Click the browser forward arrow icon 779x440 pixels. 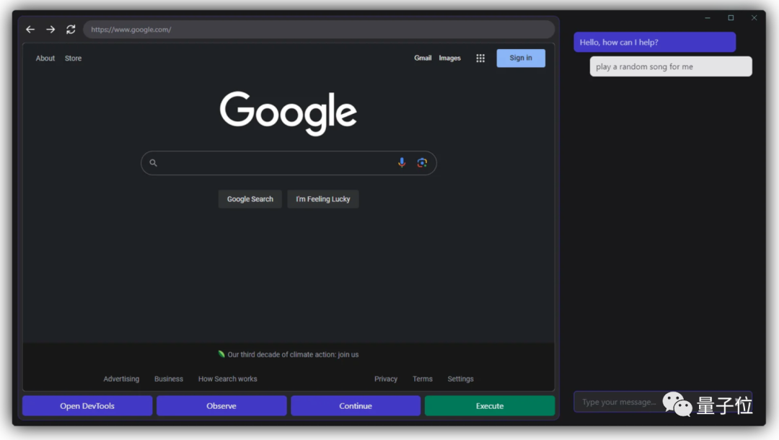pyautogui.click(x=50, y=30)
